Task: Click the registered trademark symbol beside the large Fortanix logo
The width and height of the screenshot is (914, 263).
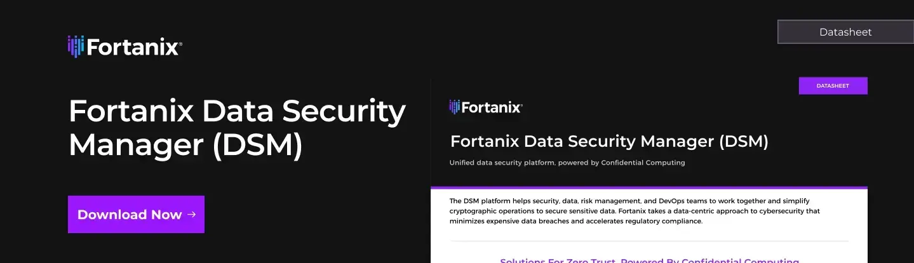Action: click(181, 44)
